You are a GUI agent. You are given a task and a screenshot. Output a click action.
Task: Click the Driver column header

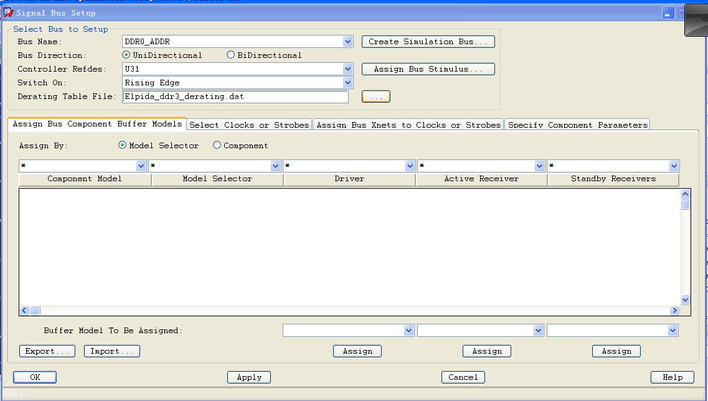click(349, 179)
